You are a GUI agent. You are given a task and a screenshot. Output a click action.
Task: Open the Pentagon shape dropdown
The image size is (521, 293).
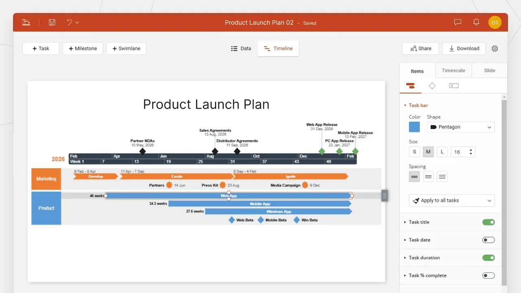tap(461, 127)
